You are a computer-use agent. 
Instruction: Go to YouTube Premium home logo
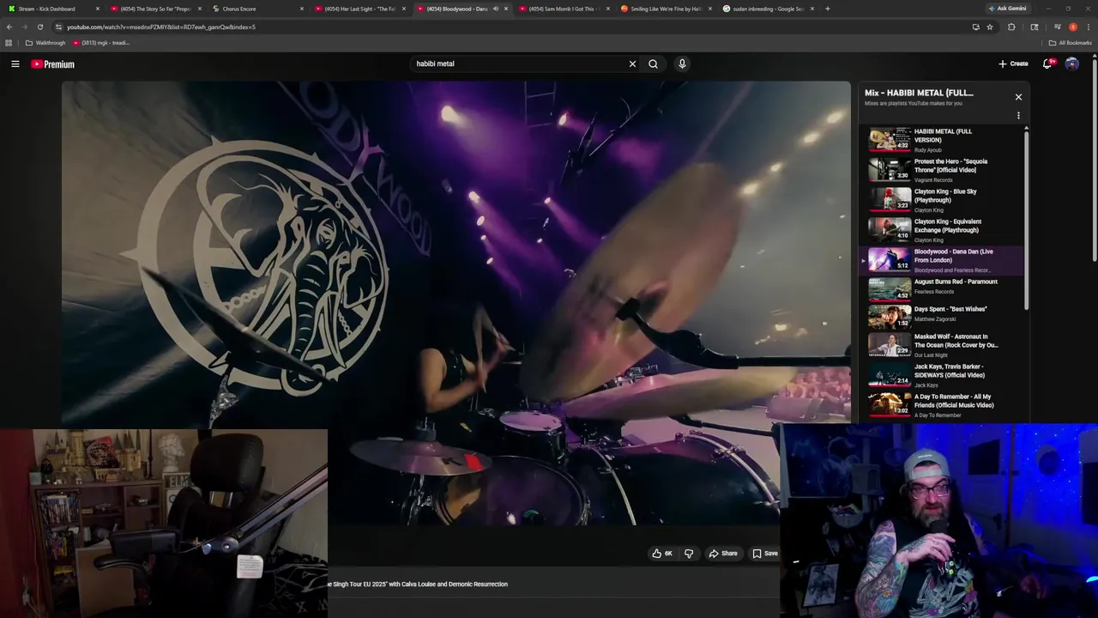(x=53, y=64)
